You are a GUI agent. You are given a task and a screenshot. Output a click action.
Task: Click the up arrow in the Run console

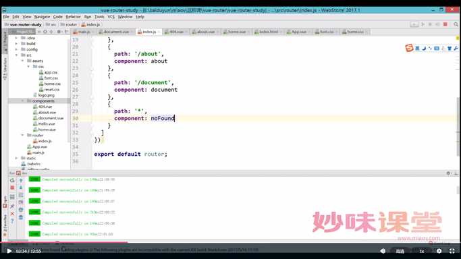tap(20, 180)
